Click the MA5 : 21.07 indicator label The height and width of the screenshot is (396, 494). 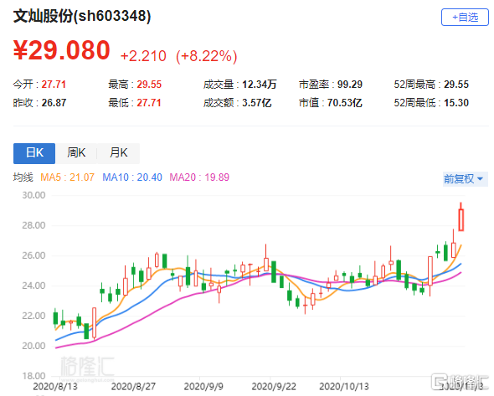(x=68, y=177)
